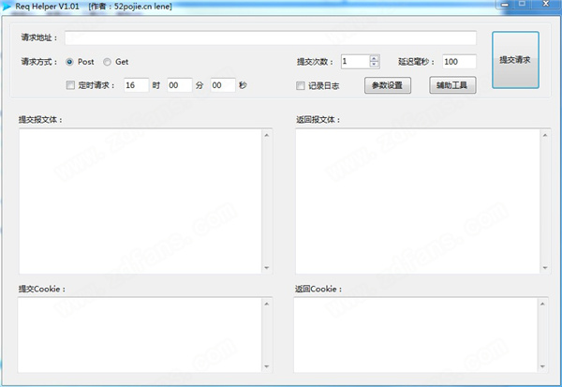Click up arrow of 返回报文体 scrollbar
562x387 pixels.
coord(545,135)
